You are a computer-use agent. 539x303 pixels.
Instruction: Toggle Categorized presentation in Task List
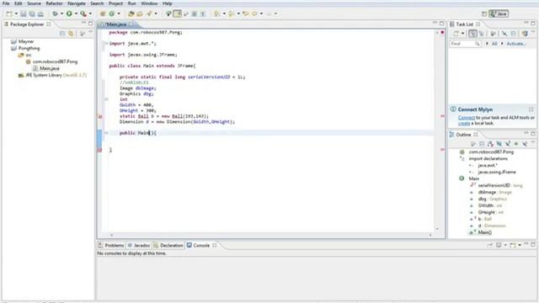click(x=472, y=34)
